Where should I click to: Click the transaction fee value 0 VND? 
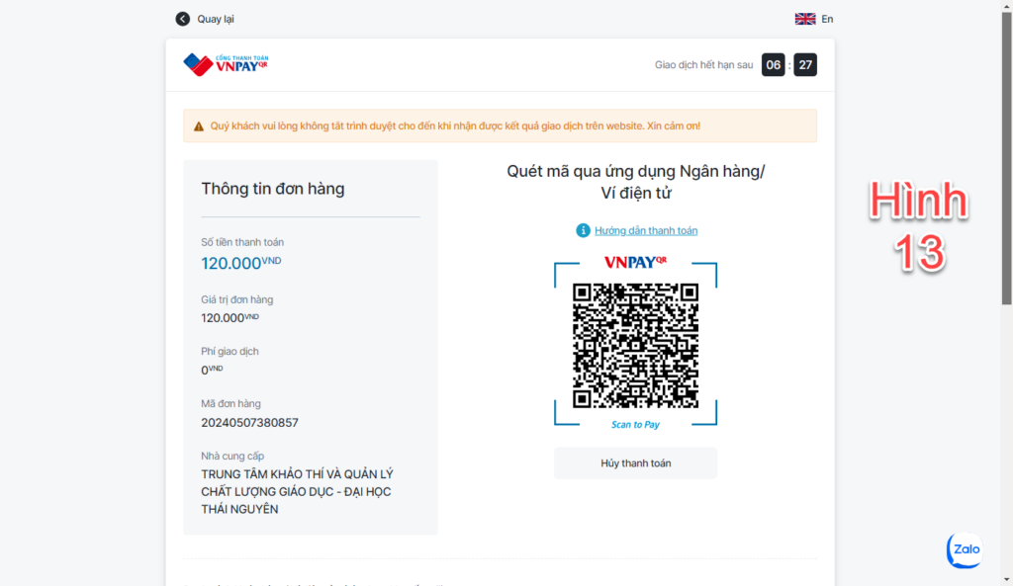coord(212,370)
